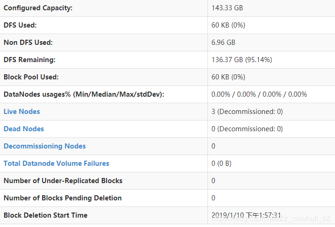
Task: Click the DataNodes usages% label
Action: click(84, 94)
